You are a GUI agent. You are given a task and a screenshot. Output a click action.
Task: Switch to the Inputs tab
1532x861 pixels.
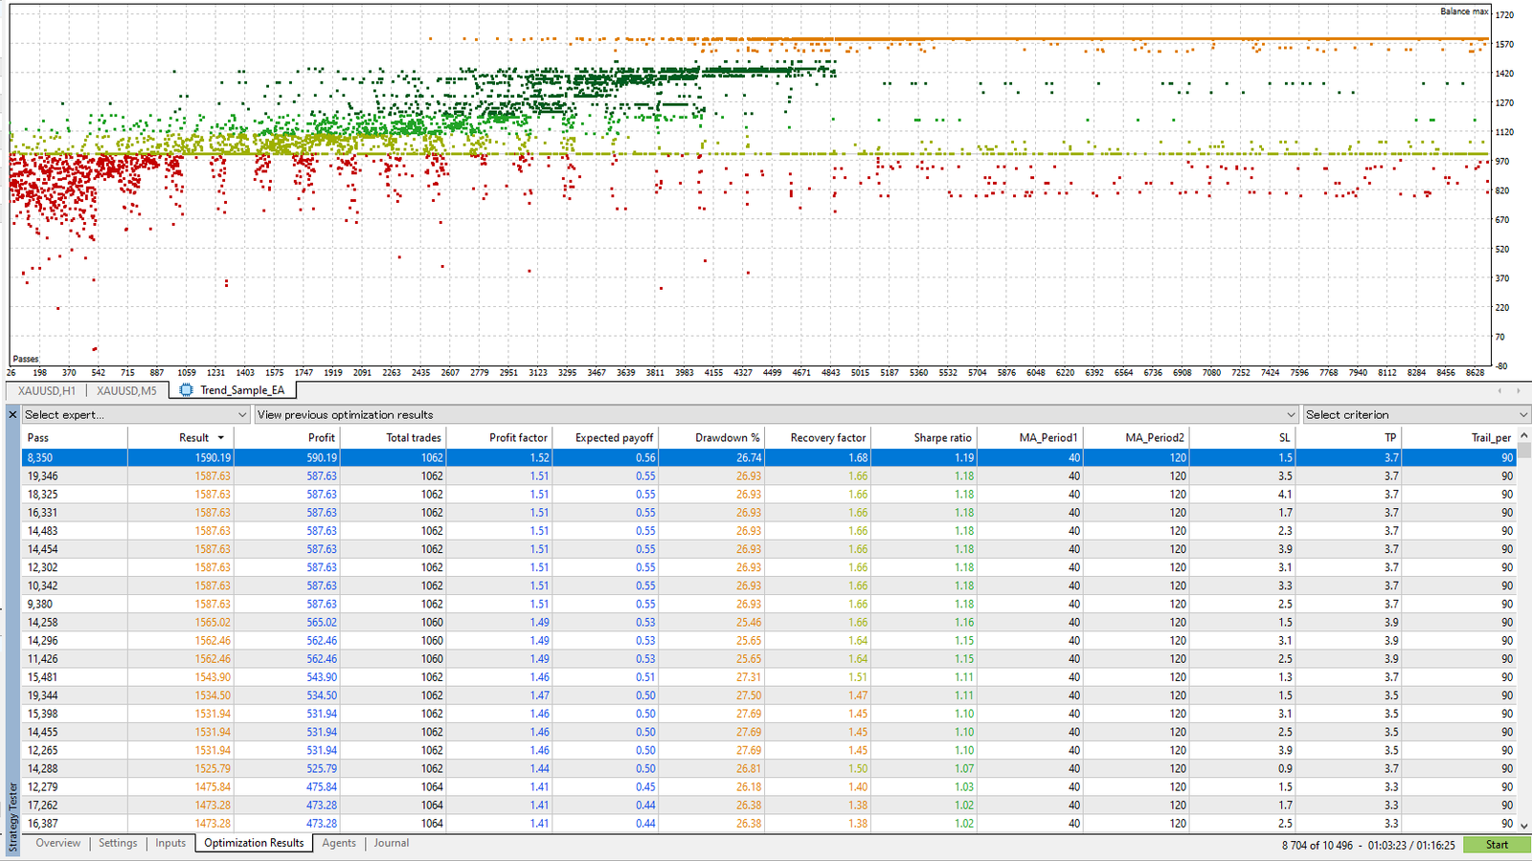(x=170, y=843)
